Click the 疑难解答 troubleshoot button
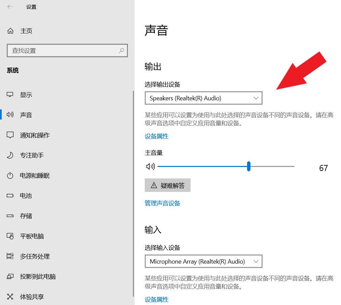Viewport: 341px width, 305px height. coord(168,185)
